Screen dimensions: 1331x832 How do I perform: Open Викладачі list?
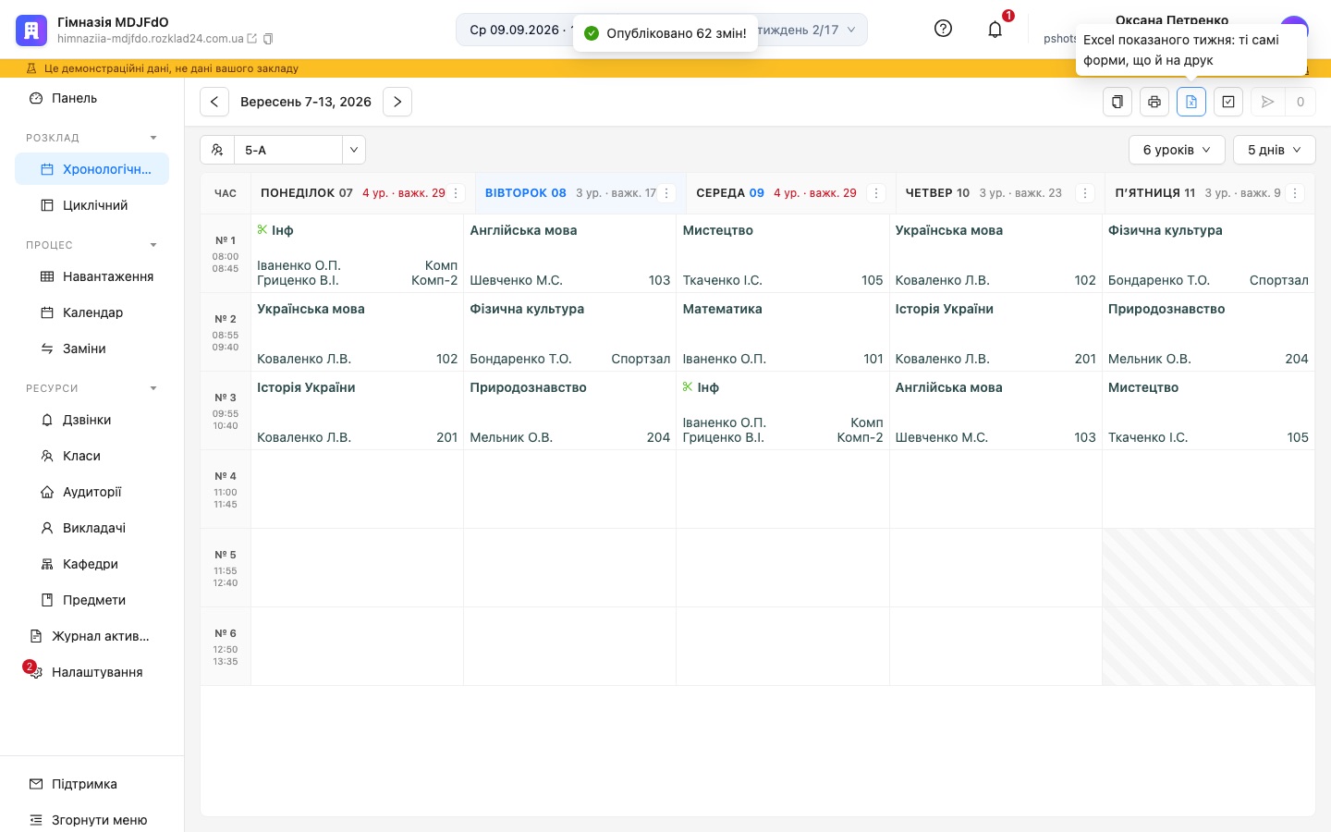point(92,528)
